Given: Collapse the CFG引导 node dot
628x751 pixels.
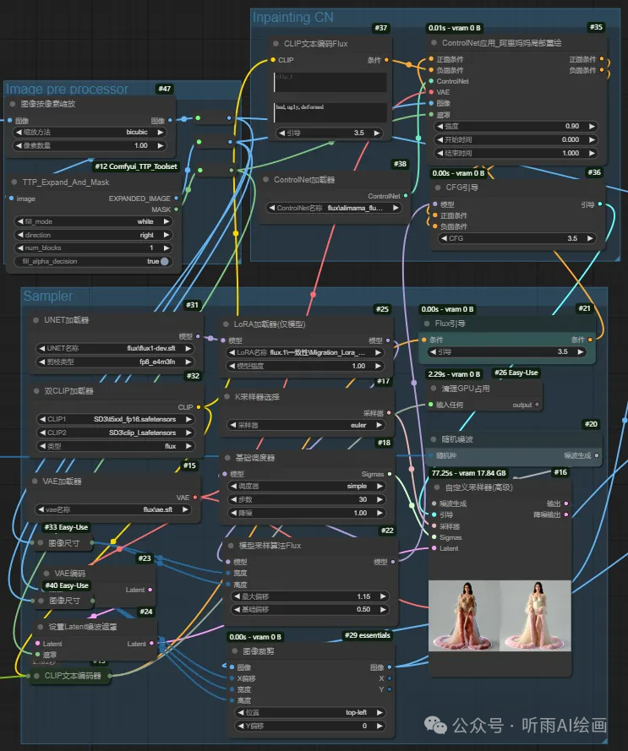Looking at the screenshot, I should (438, 188).
